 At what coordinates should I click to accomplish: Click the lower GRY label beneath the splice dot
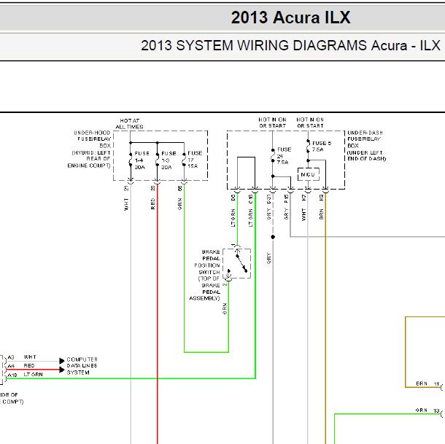[268, 258]
